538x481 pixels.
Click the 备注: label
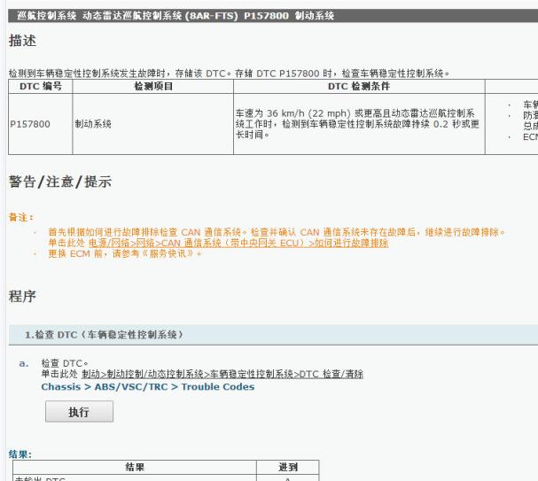(21, 217)
